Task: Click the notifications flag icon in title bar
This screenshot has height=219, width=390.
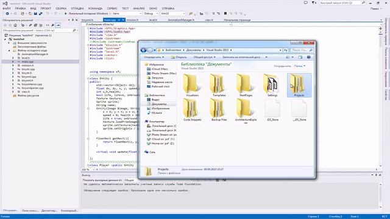Action: pyautogui.click(x=314, y=2)
